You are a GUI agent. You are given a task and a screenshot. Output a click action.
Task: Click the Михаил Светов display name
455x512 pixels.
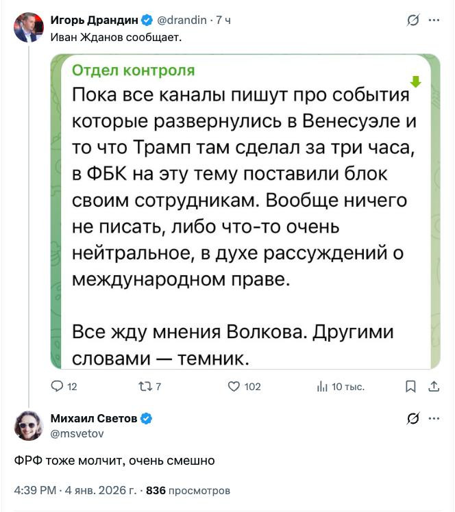(x=94, y=418)
